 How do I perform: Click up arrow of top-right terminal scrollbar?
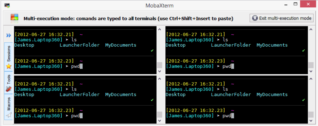311,29
